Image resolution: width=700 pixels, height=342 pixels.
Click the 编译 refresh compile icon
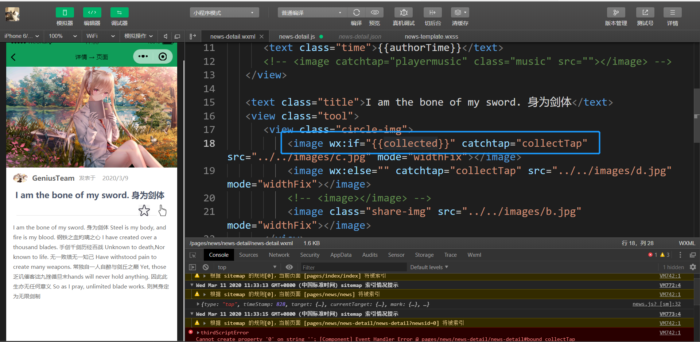(356, 12)
